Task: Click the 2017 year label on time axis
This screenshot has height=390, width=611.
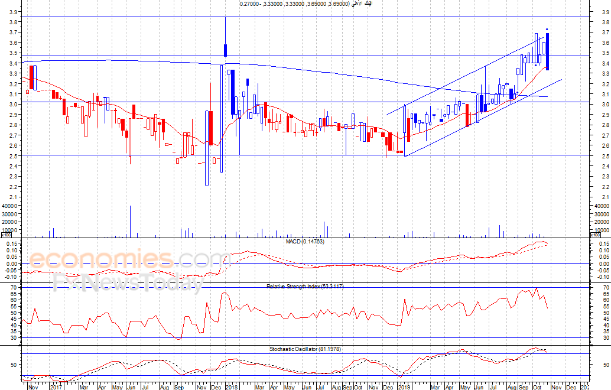Action: coord(56,387)
